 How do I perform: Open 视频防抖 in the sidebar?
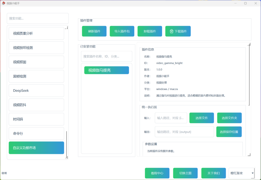36,105
